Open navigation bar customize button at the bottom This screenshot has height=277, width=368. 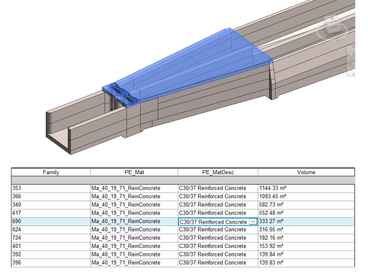point(354,74)
